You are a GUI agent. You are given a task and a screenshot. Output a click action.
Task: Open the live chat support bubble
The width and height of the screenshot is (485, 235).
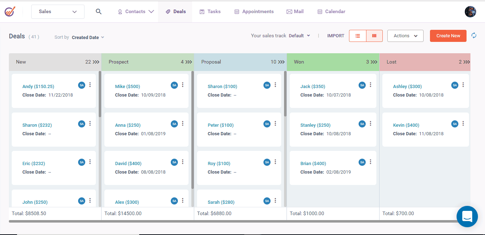(x=467, y=217)
